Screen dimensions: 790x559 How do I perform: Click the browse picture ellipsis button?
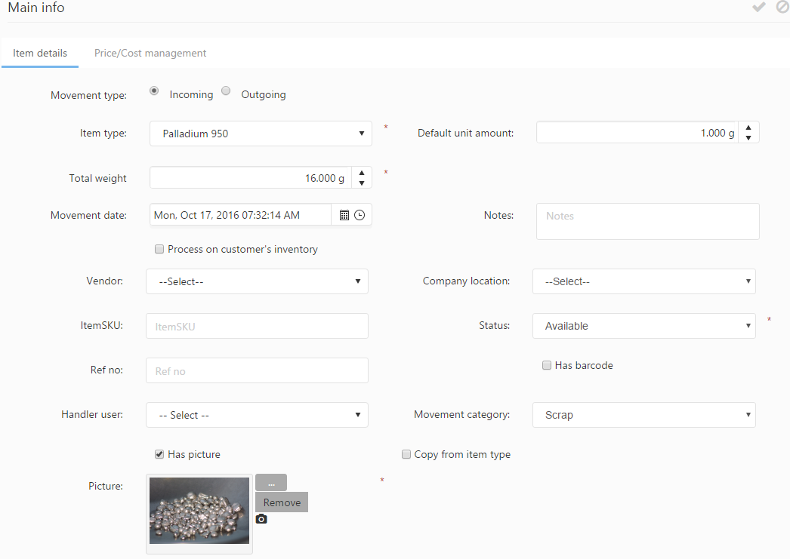pos(271,483)
